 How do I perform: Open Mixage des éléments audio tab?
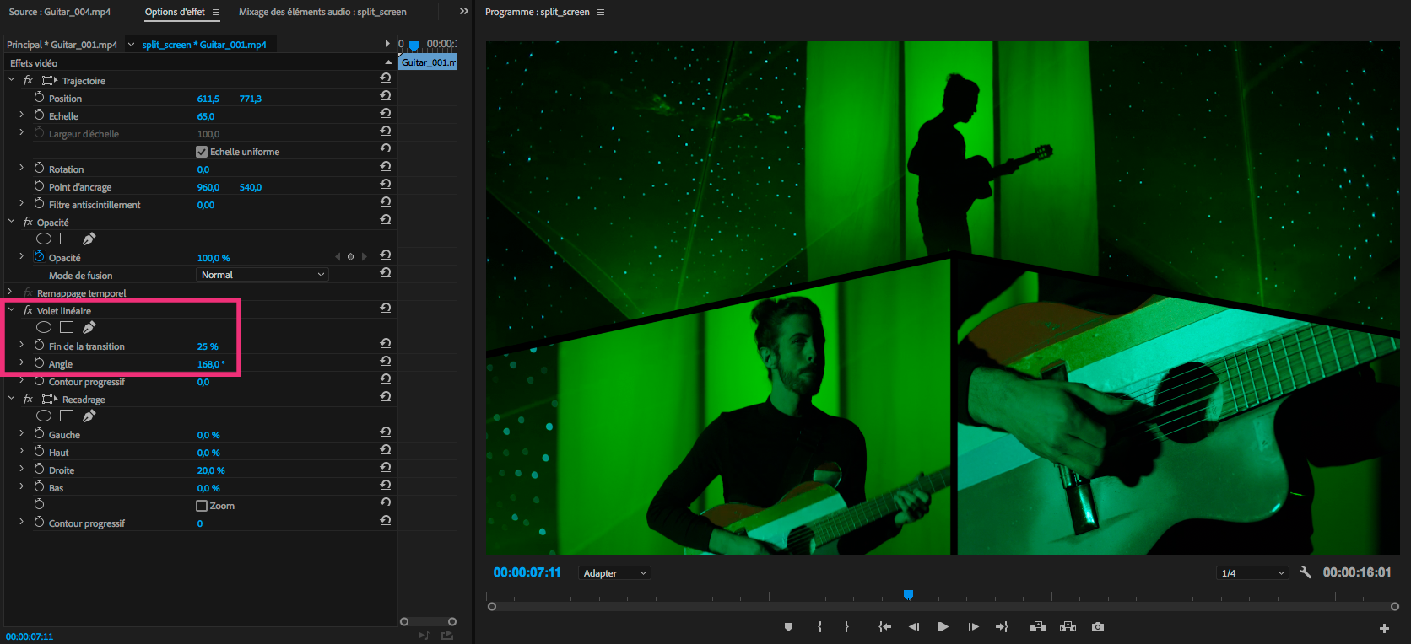click(322, 12)
